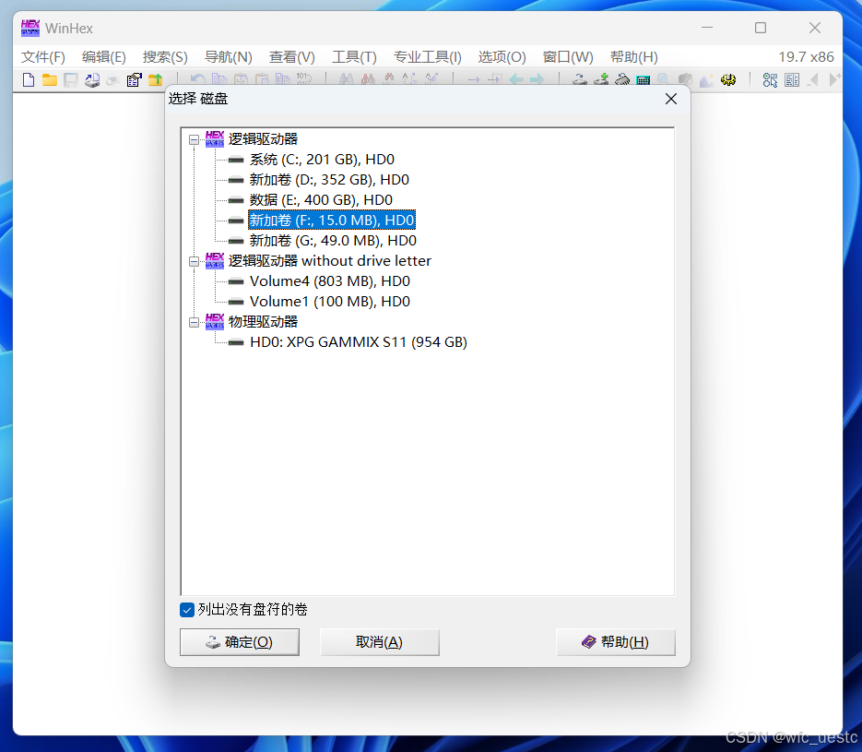862x752 pixels.
Task: Click the greyed-out Print toolbar icon
Action: pyautogui.click(x=112, y=79)
